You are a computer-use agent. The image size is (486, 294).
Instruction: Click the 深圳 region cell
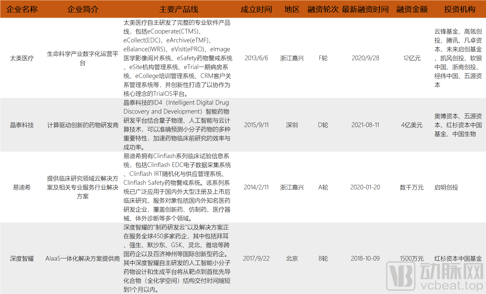[x=292, y=125]
